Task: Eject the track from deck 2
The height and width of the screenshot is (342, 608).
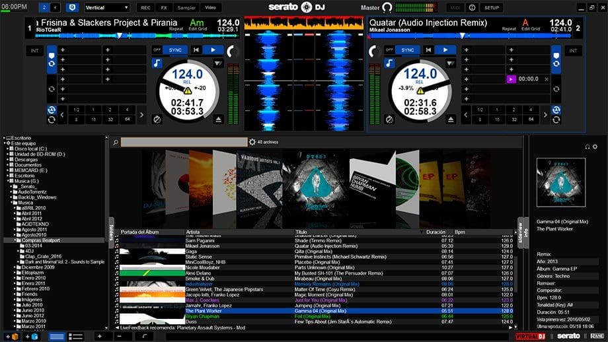Action: 451,120
